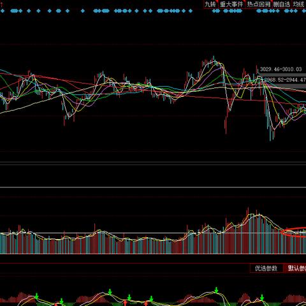Screen dimensions: 306x306
Task: Click the rightmost green down-arrow MACD signal
Action: click(262, 298)
